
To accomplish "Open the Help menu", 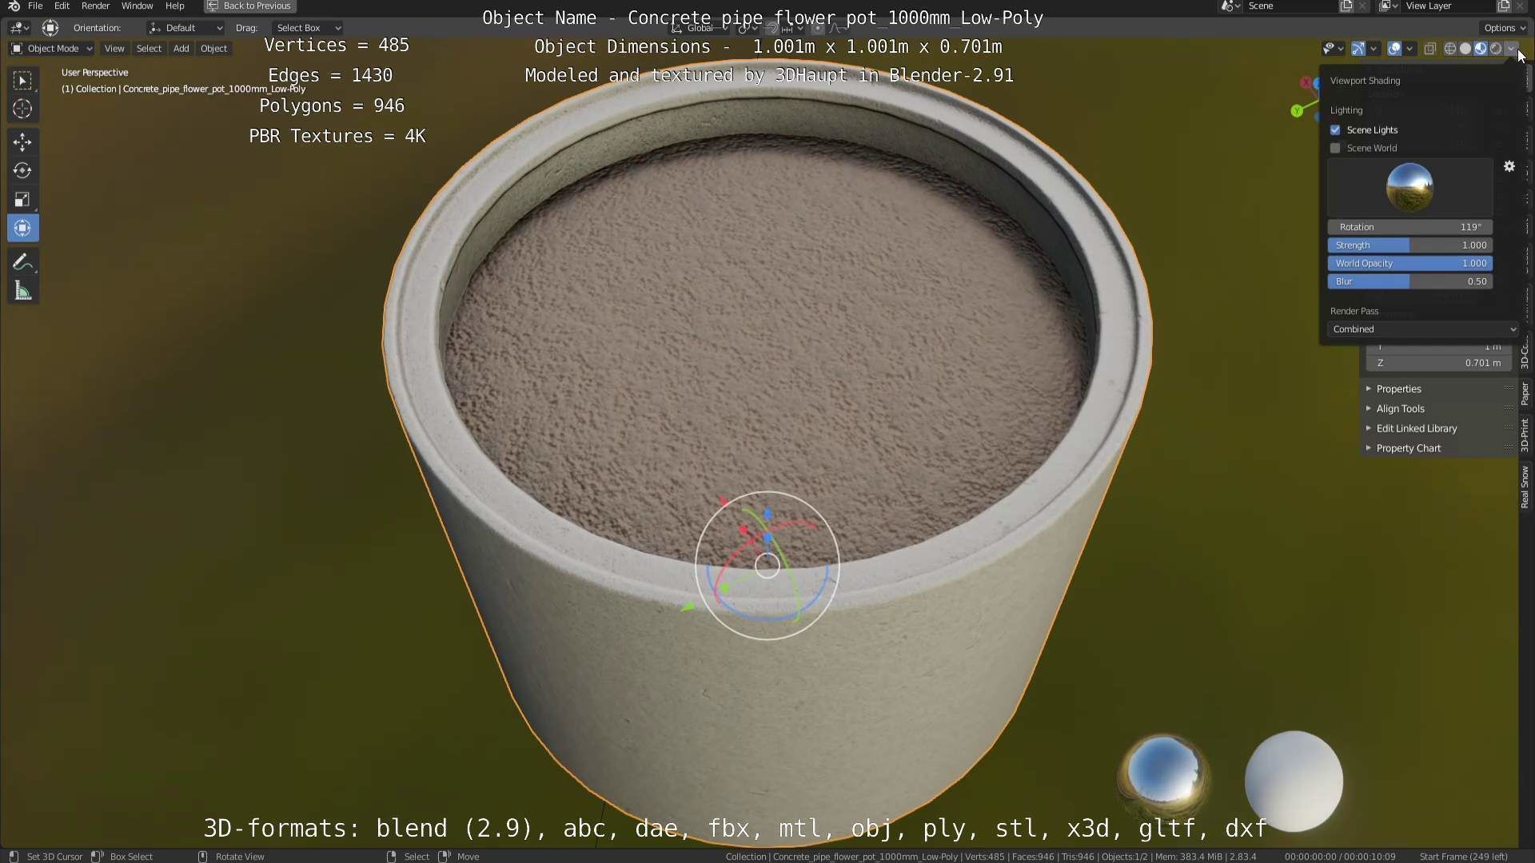I will (x=175, y=6).
